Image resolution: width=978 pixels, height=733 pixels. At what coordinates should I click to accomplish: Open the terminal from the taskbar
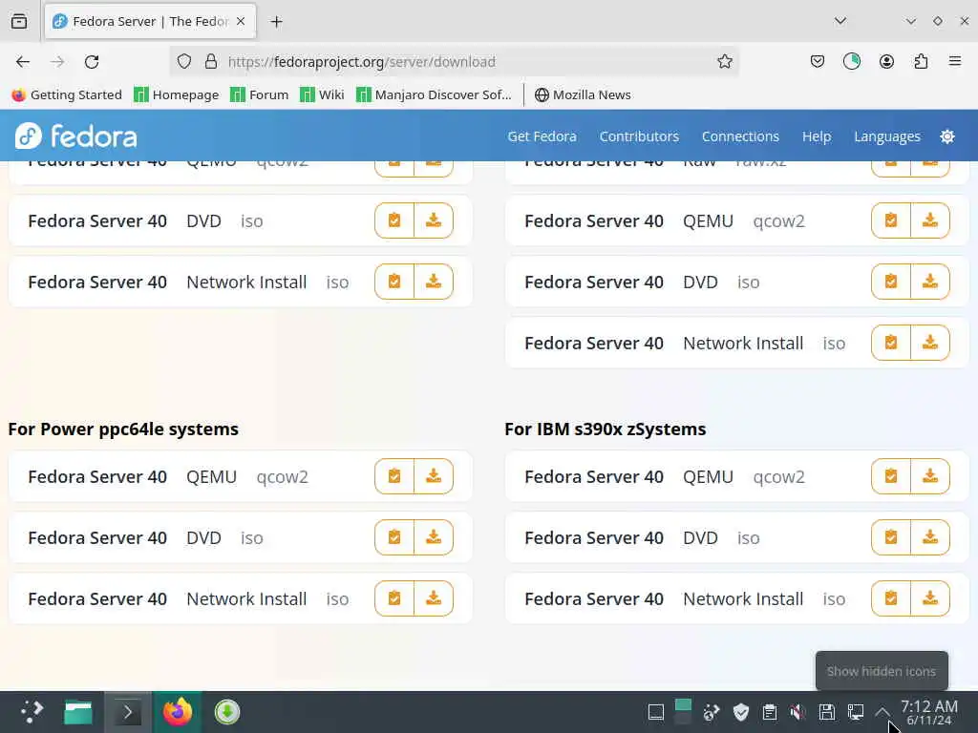tap(127, 712)
